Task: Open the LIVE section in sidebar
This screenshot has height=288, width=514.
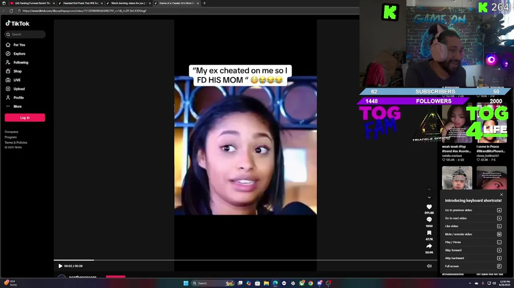Action: (13, 80)
